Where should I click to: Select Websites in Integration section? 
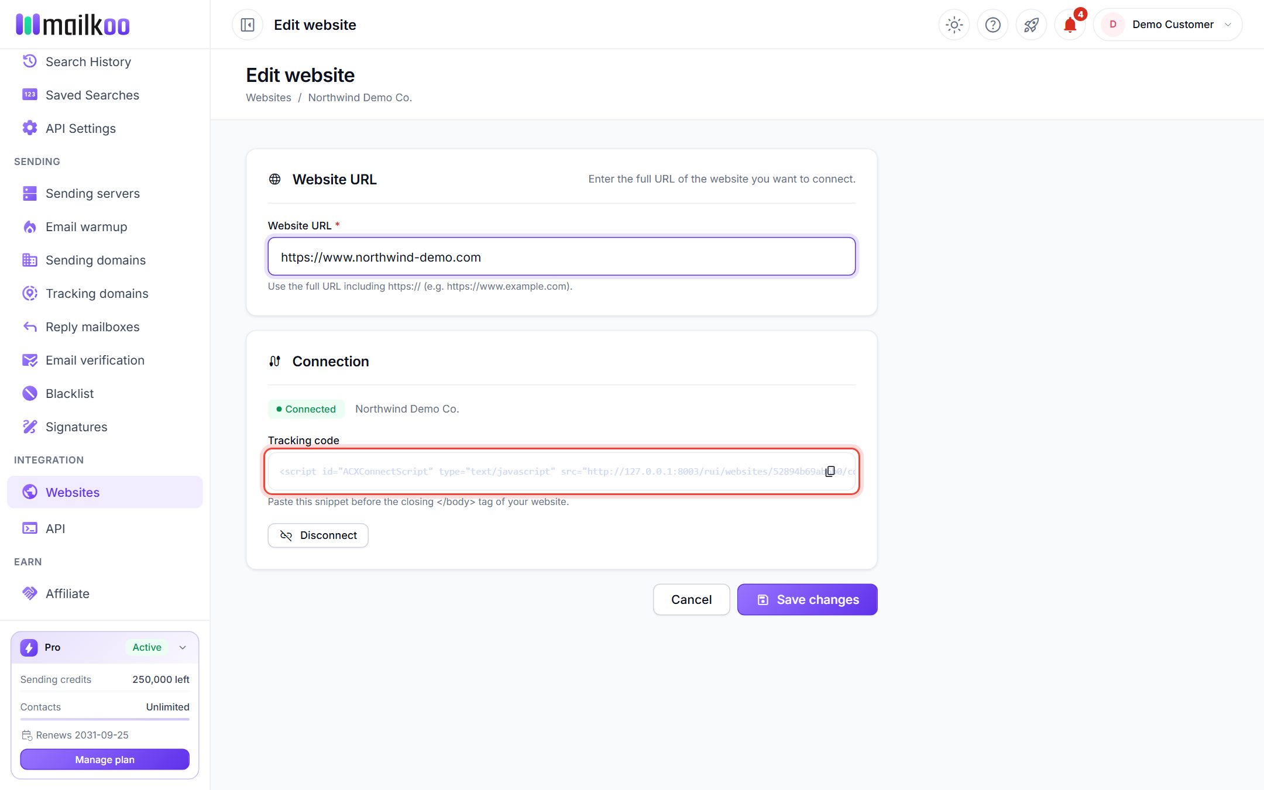coord(105,492)
